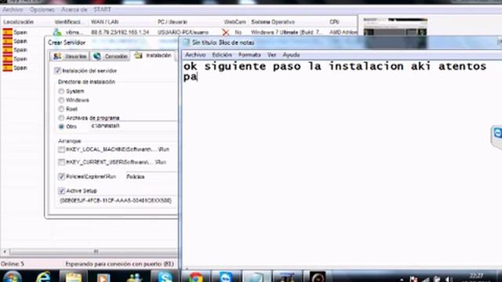
Task: Switch to the Conexión tab
Action: click(111, 56)
